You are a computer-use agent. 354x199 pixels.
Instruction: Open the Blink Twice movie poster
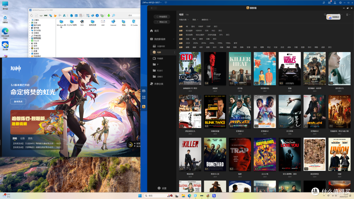(215, 111)
